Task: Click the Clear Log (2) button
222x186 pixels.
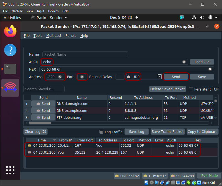Action: click(35, 132)
